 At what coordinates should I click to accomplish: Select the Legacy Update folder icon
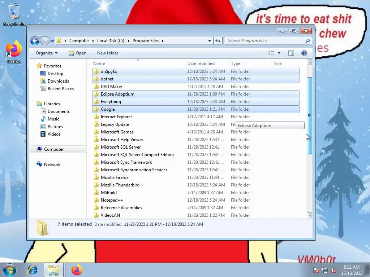point(96,124)
